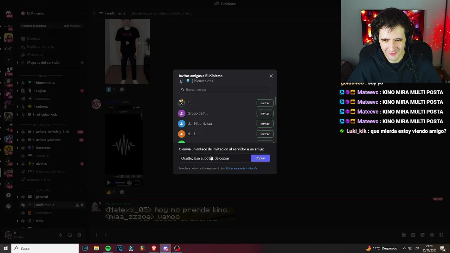The image size is (450, 253).
Task: Click the audio clip volume speaker icon
Action: [x=129, y=183]
